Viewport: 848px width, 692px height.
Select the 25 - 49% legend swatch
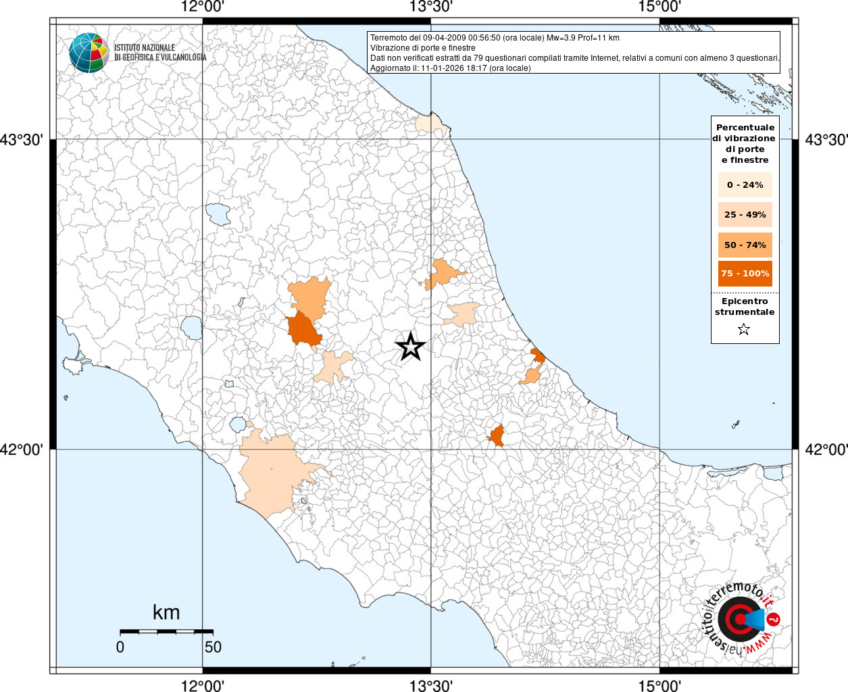[745, 215]
